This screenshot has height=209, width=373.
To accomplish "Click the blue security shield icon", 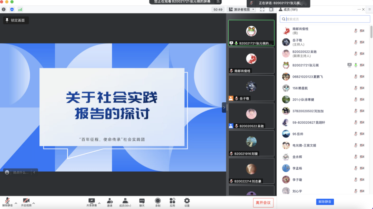I will (12, 9).
